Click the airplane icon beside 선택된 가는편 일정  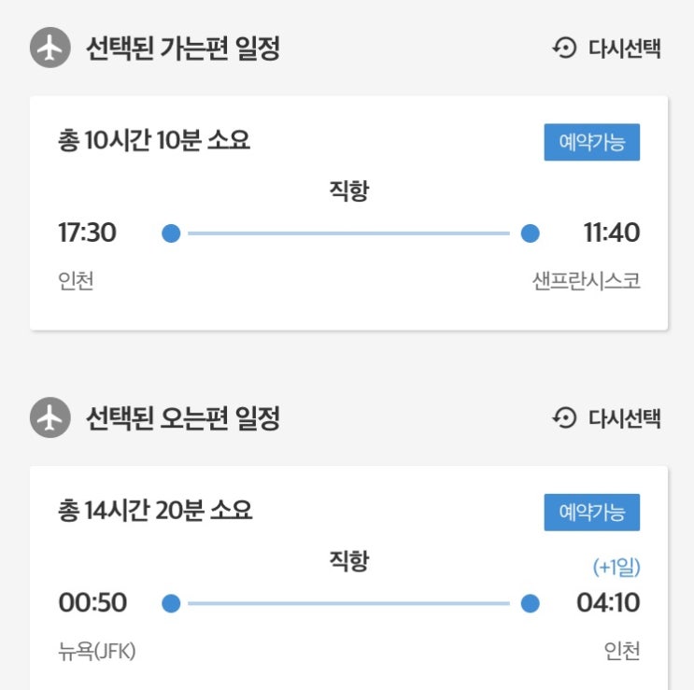tap(50, 49)
